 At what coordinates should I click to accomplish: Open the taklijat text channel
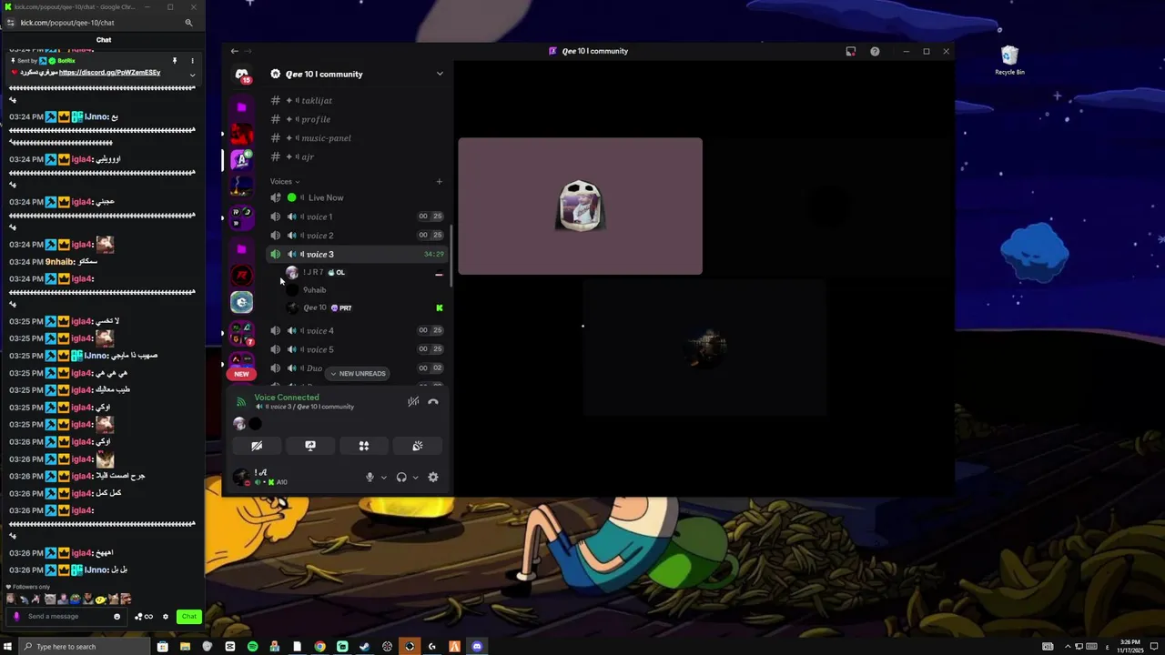pyautogui.click(x=357, y=100)
